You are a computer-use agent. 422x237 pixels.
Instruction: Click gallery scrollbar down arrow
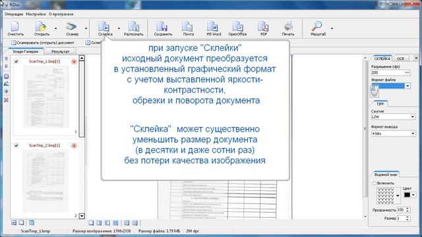82,216
